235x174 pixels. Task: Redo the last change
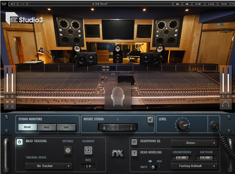click(x=22, y=4)
